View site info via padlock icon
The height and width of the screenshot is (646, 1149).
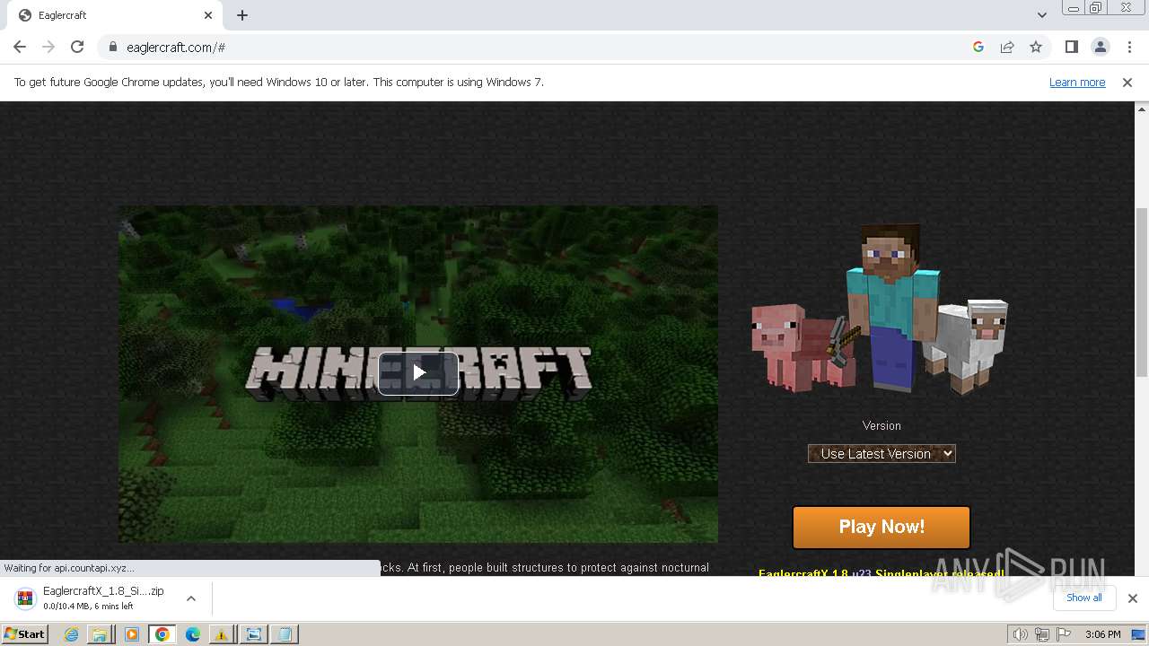pos(113,47)
